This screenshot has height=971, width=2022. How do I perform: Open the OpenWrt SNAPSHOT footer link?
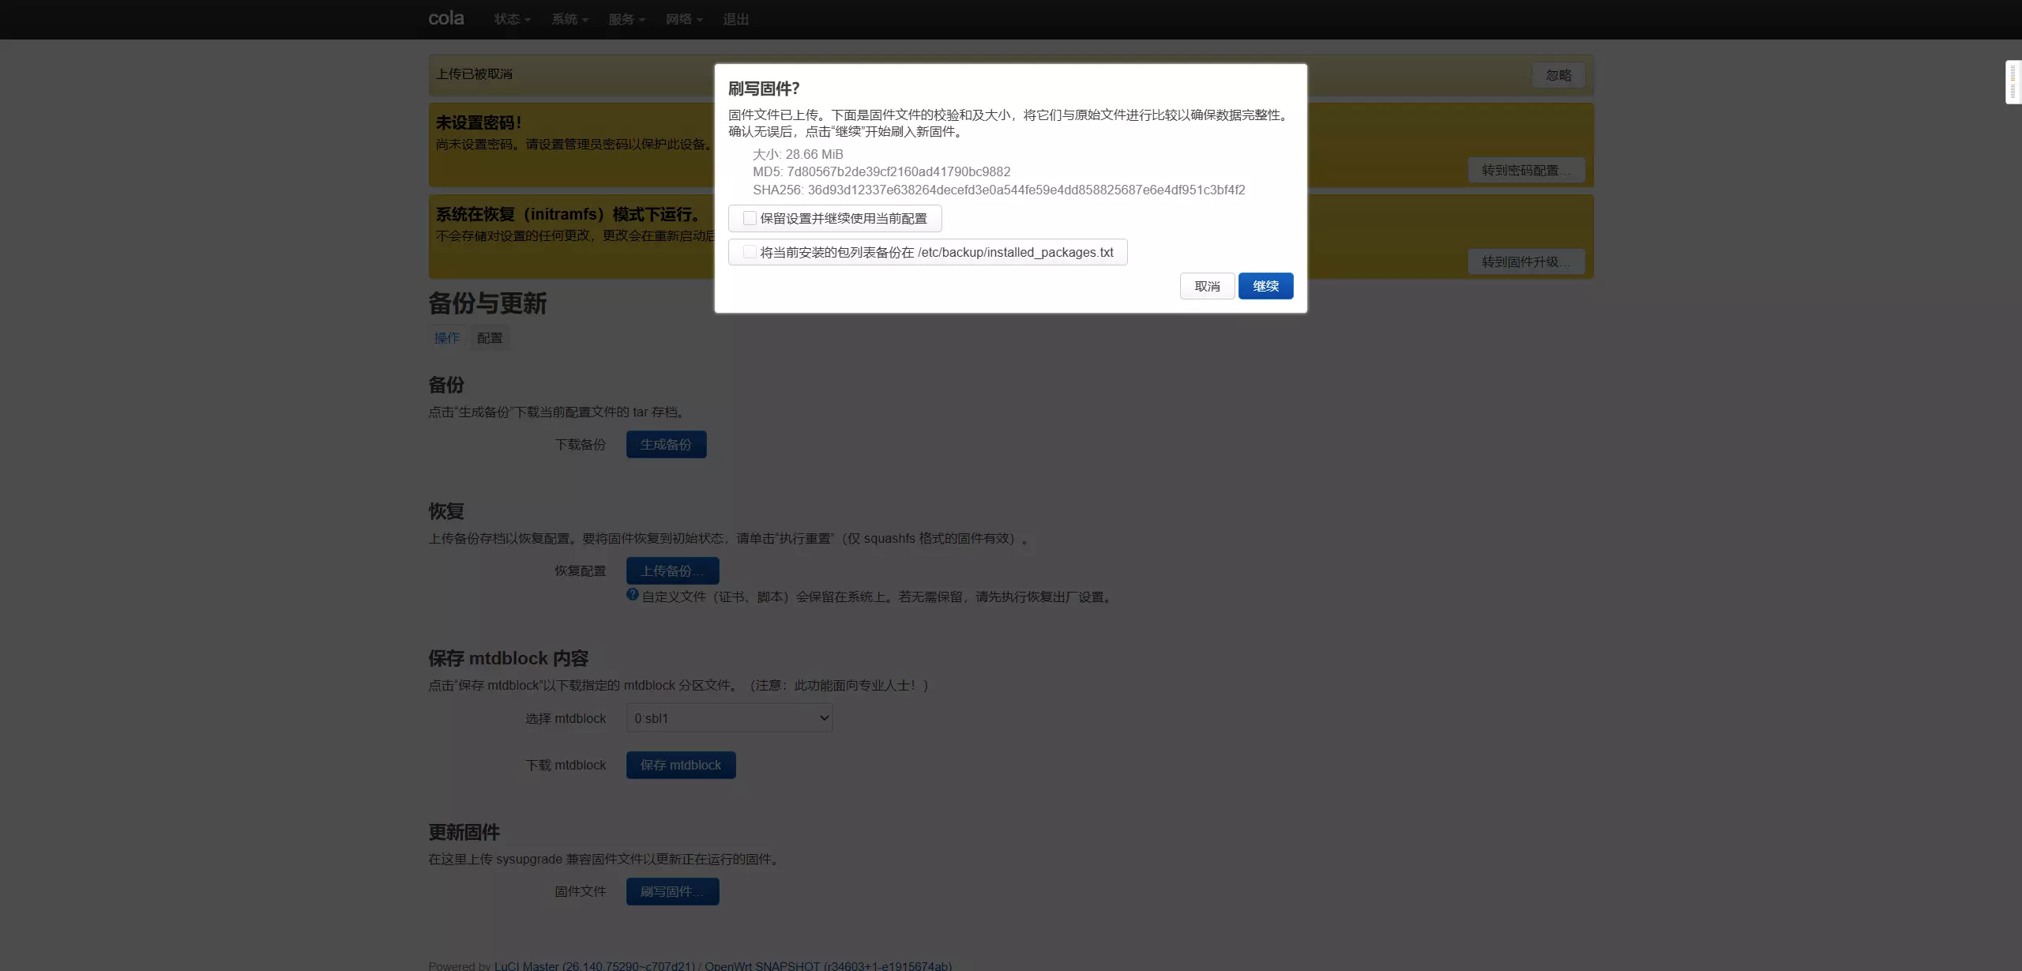coord(828,965)
